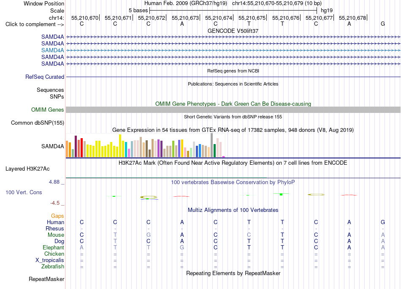401x289 pixels.
Task: Click the X_tropicalis alignment row label
Action: (50, 260)
